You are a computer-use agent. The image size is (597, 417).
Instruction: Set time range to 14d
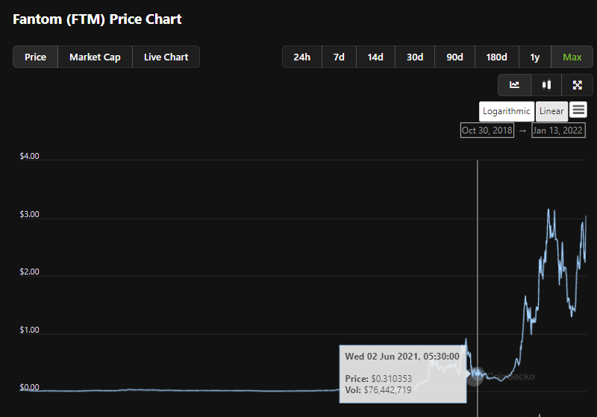click(x=375, y=57)
